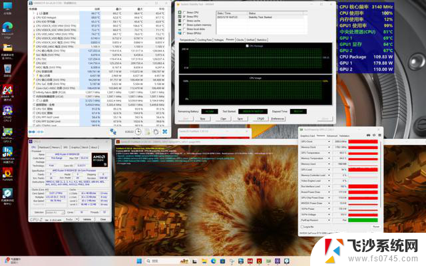Enable Log to file in GPU-Z
This screenshot has height=266, width=426.
302,227
